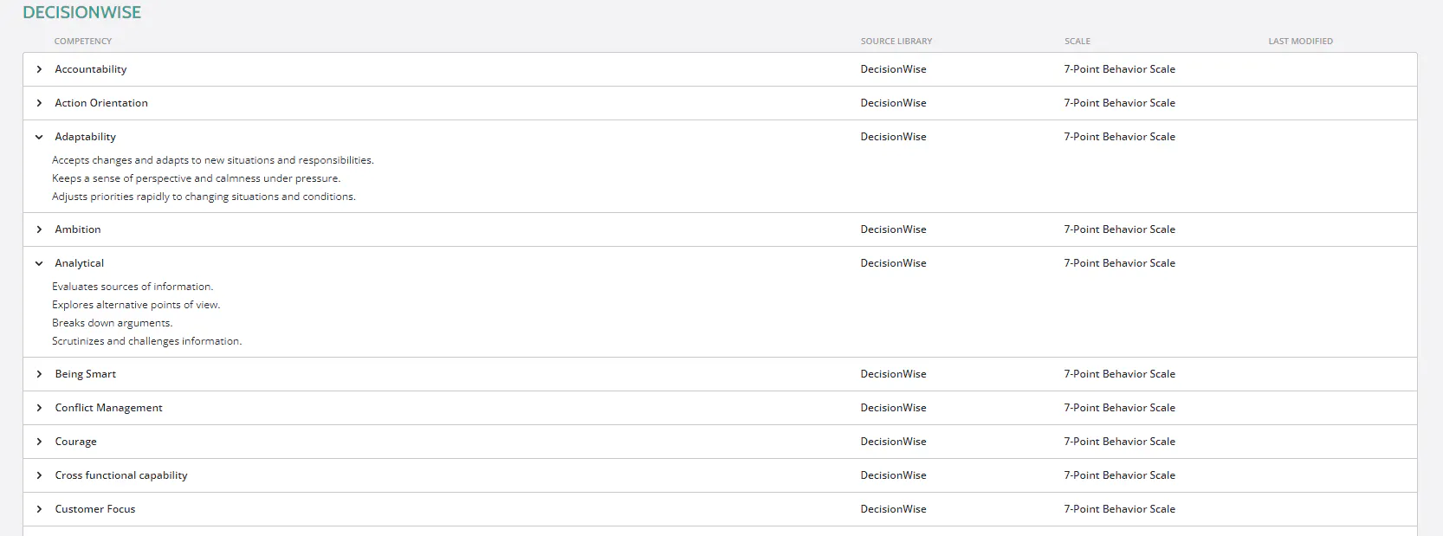Click DecisionWise source in Customer Focus row

click(893, 509)
